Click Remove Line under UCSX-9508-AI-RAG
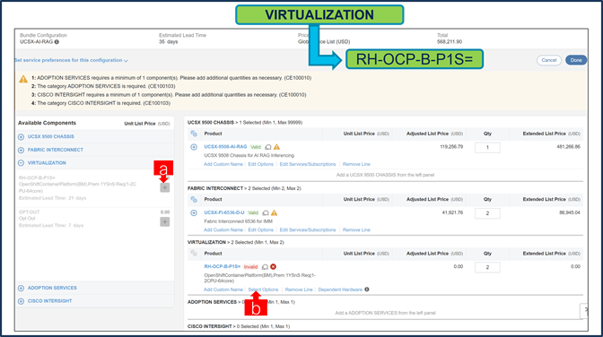This screenshot has width=603, height=337. pos(356,164)
